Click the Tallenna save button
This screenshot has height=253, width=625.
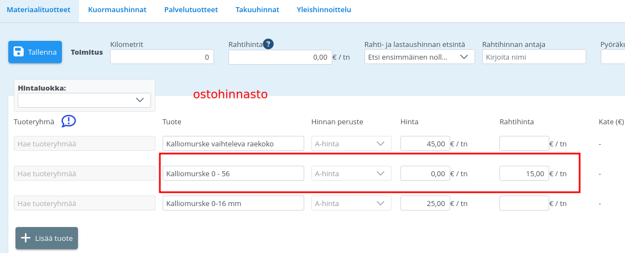[x=35, y=52]
